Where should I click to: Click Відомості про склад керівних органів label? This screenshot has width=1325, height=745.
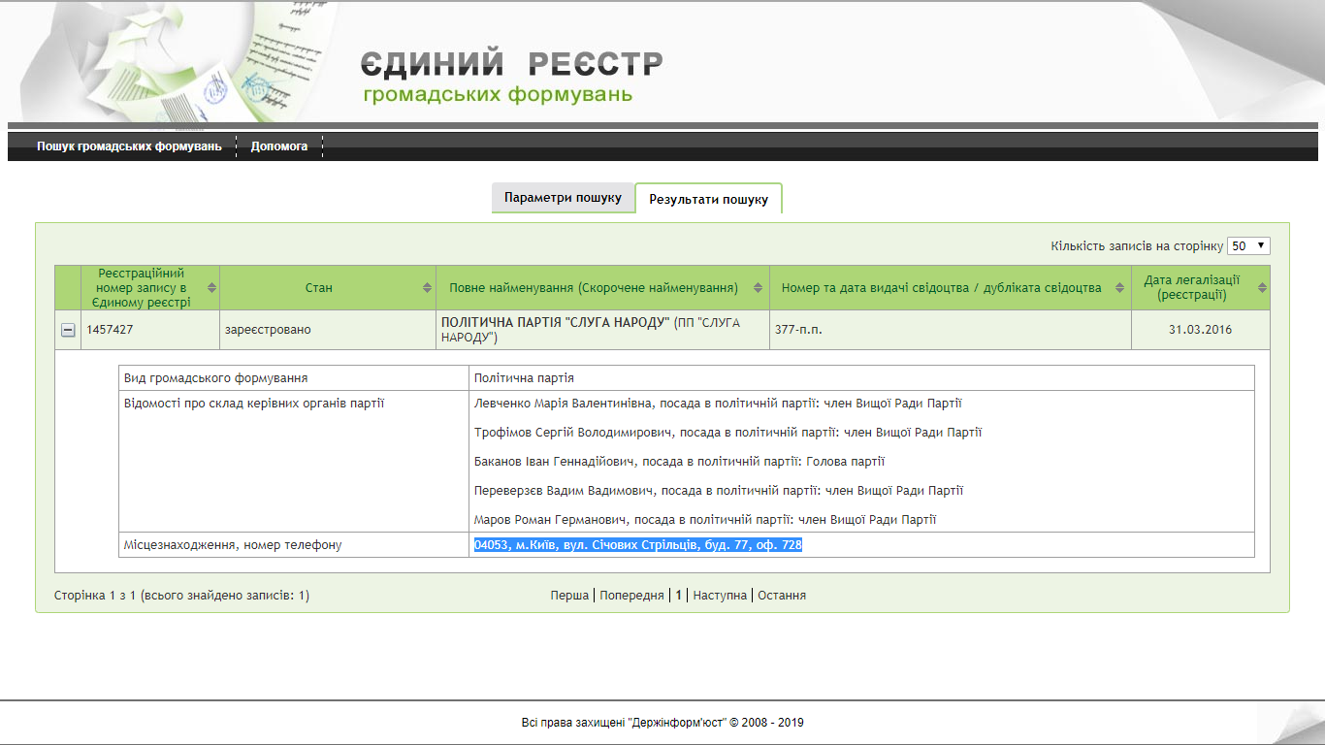(x=254, y=404)
